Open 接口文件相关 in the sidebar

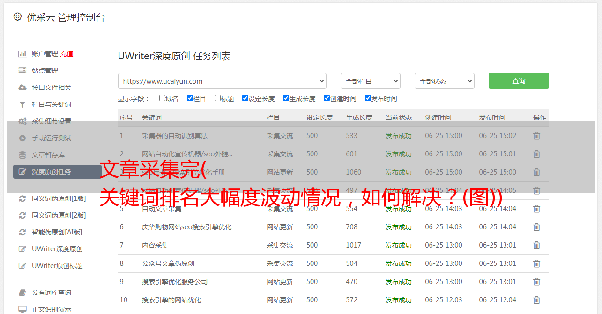pyautogui.click(x=52, y=88)
